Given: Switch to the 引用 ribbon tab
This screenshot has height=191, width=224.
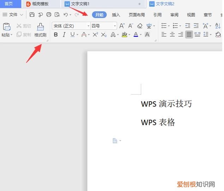Looking at the screenshot, I should click(x=157, y=15).
